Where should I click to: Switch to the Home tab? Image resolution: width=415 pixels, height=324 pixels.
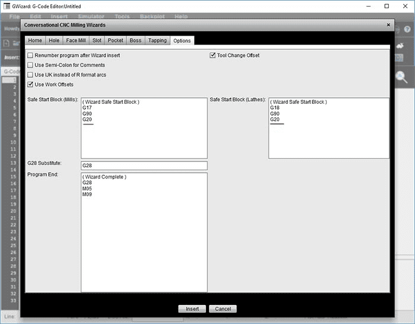[35, 40]
